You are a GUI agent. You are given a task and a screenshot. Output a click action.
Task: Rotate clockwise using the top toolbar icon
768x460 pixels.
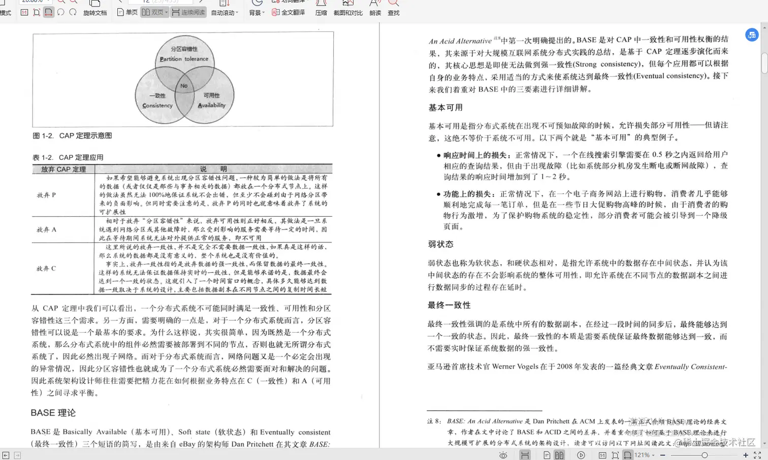[73, 12]
